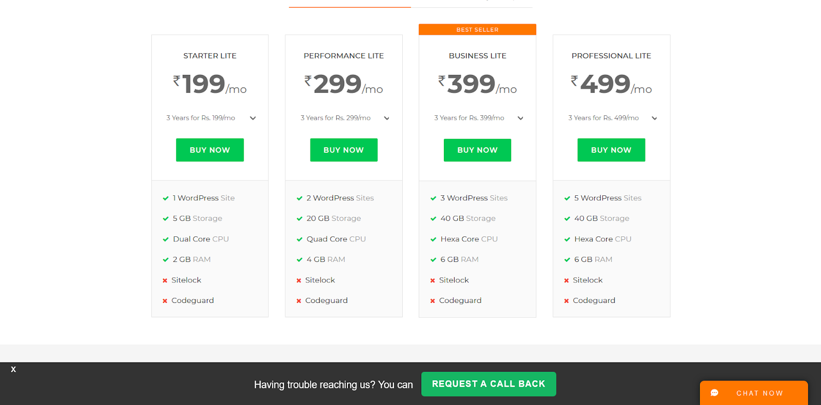Open the Chat Now widget
Image resolution: width=821 pixels, height=405 pixels.
pyautogui.click(x=759, y=393)
